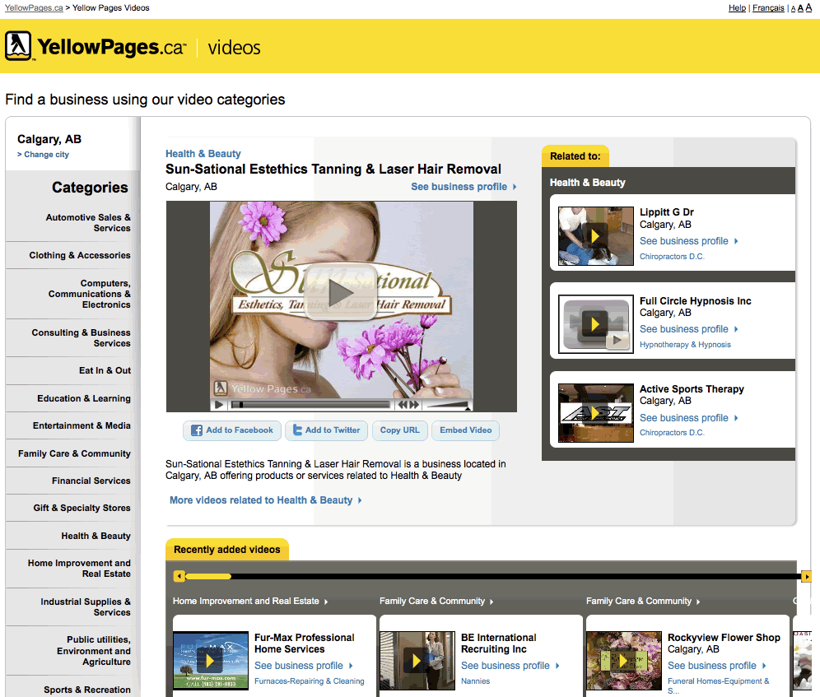This screenshot has width=820, height=697.
Task: Open Fur-Max business profile link
Action: [303, 666]
